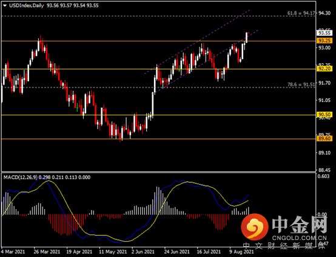
Task: Click the 16 Jul 2021 date label
Action: pyautogui.click(x=209, y=252)
